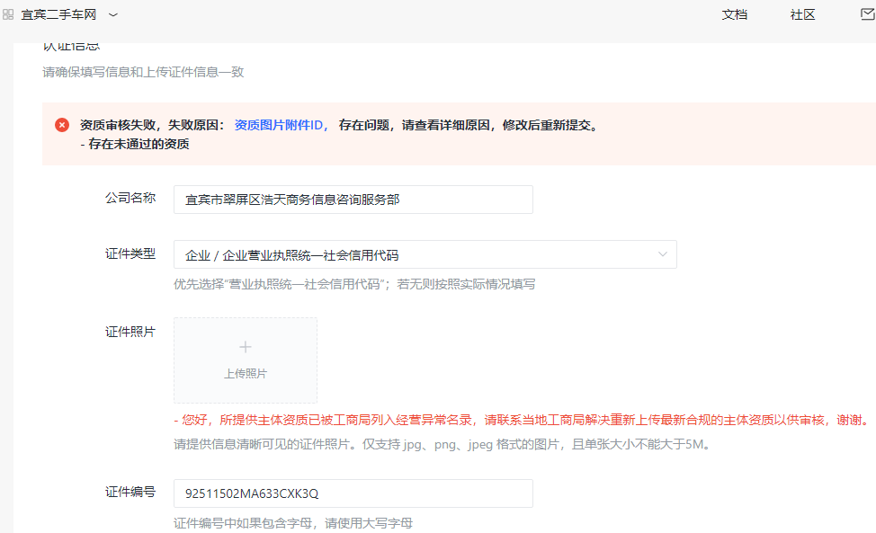Click the app grid icon beside 宜宾二手车网
Viewport: 876px width, 533px height.
click(8, 14)
